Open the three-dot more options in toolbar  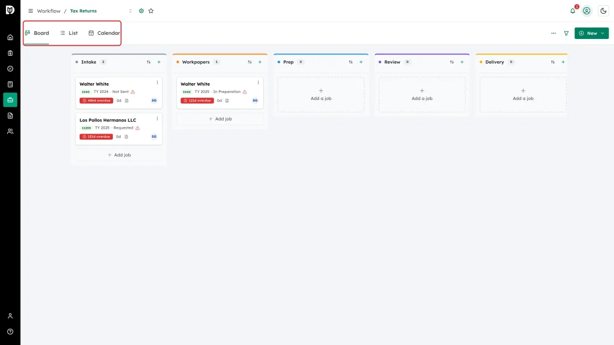tap(553, 34)
